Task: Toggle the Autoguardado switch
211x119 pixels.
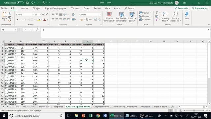Action: click(20, 3)
